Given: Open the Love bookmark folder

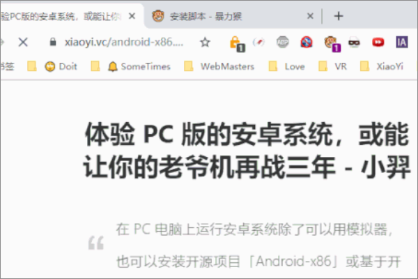Looking at the screenshot, I should (x=286, y=66).
